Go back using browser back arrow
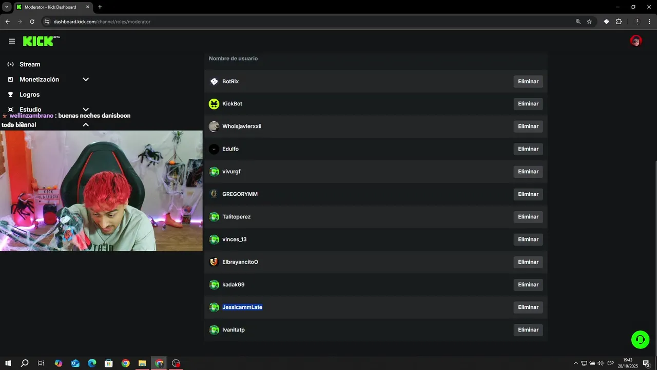Viewport: 657px width, 370px height. (7, 22)
